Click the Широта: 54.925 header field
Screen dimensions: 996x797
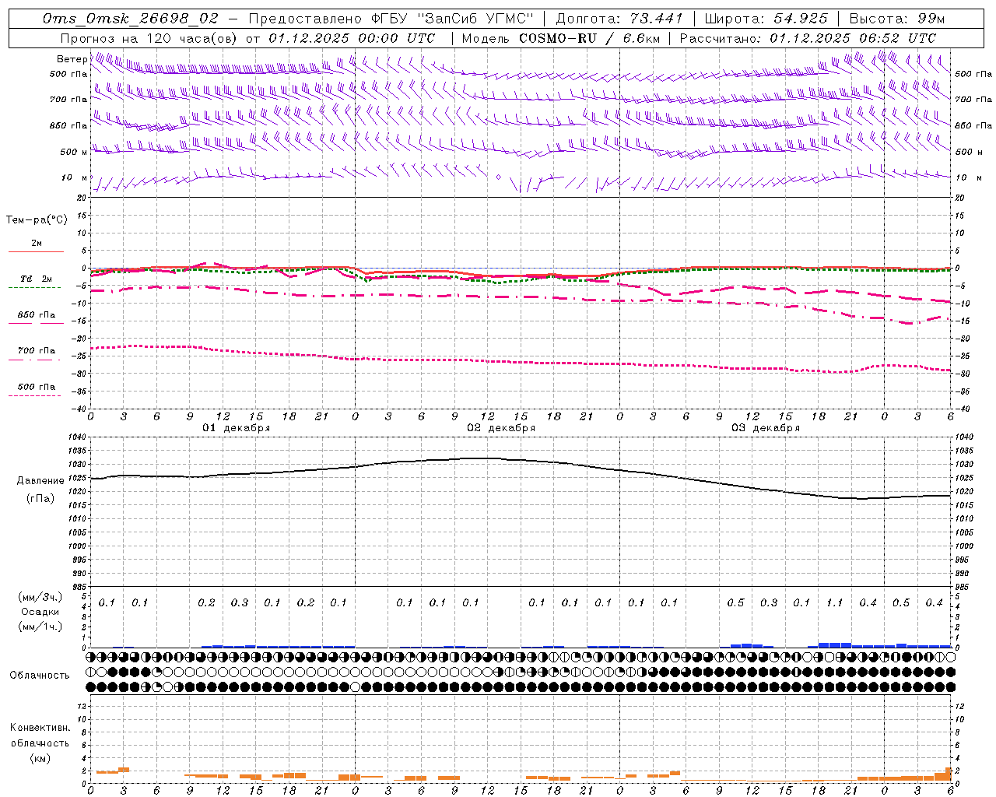[x=766, y=19]
